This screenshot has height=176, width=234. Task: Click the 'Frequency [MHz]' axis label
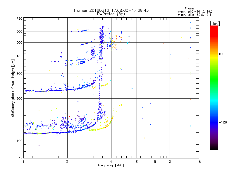click(x=111, y=165)
